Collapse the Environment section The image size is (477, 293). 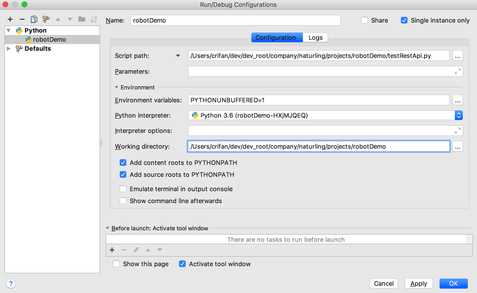click(x=116, y=87)
